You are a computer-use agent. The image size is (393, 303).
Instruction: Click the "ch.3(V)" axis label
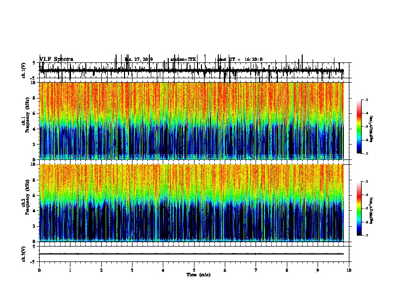point(24,254)
